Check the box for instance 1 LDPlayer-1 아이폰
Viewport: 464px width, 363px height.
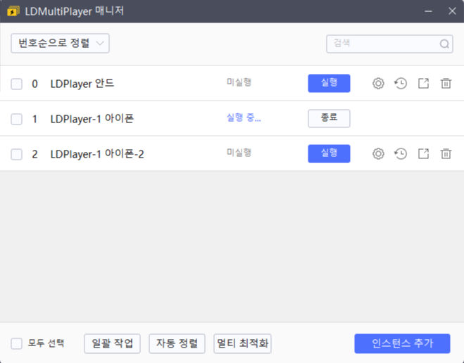point(17,119)
